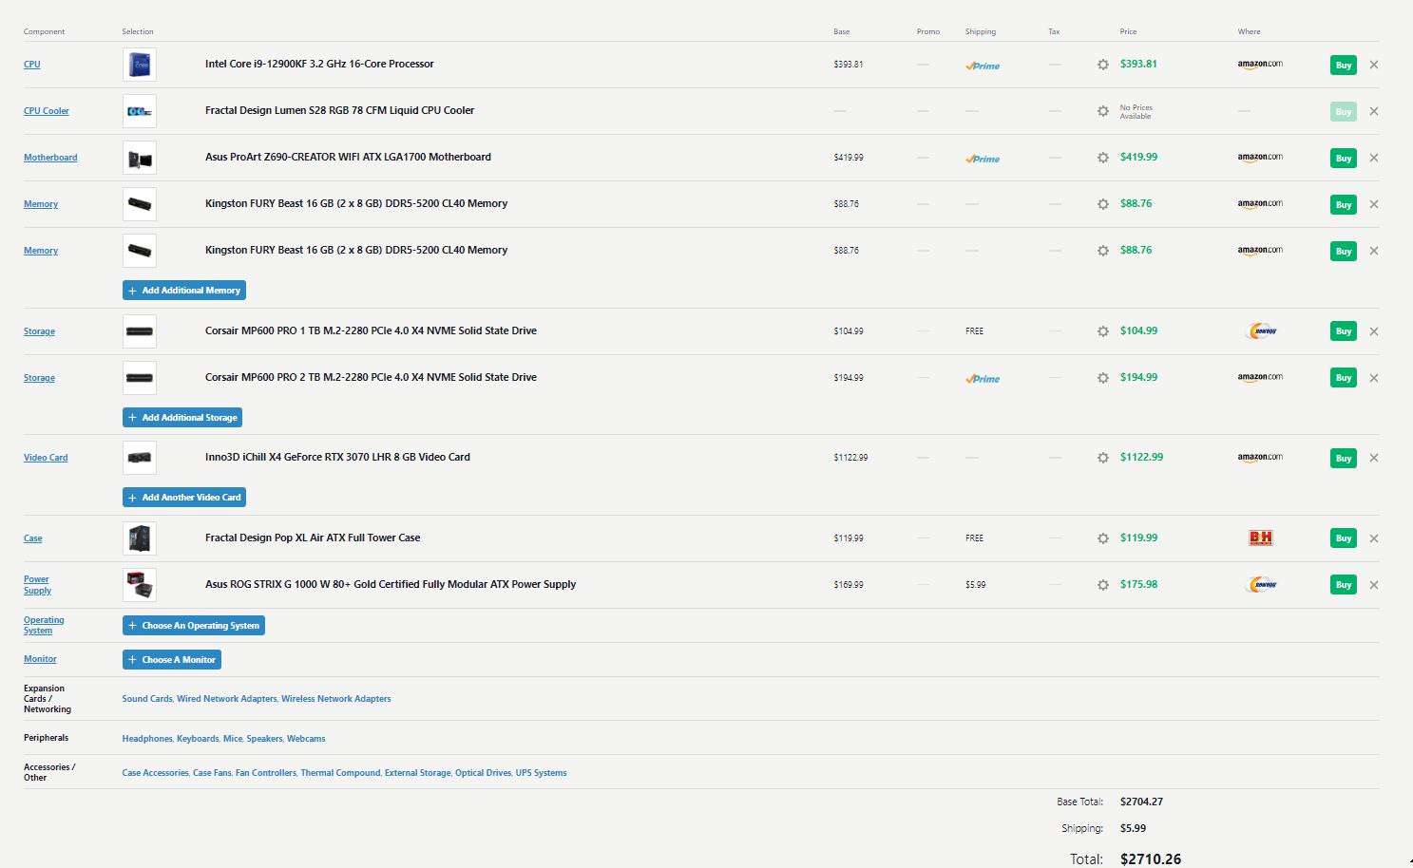Screen dimensions: 1413x868
Task: Remove the Fractal Design Lumen S28 cooler
Action: 1374,111
